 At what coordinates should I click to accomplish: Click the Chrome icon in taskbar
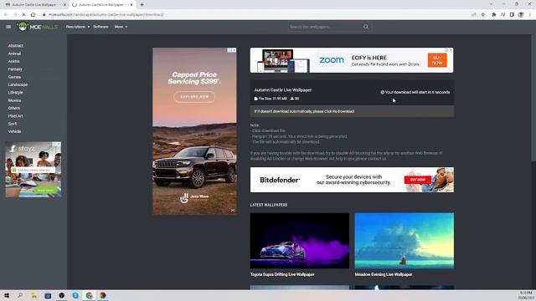(90, 295)
